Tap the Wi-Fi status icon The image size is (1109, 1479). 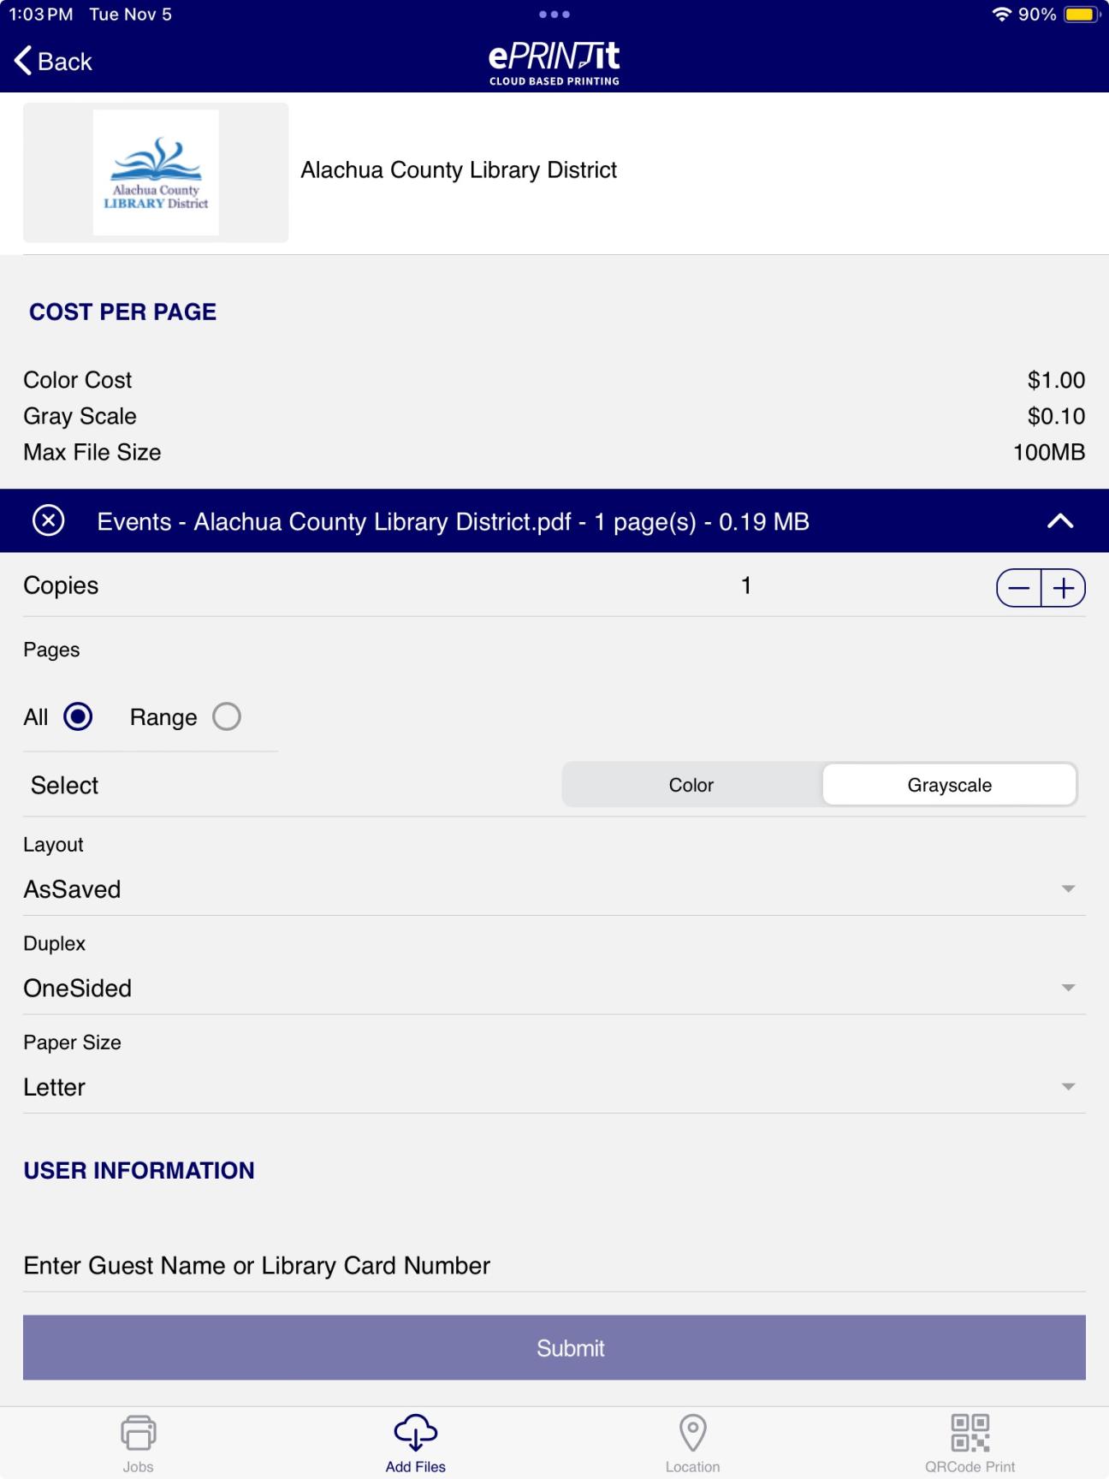coord(1001,15)
